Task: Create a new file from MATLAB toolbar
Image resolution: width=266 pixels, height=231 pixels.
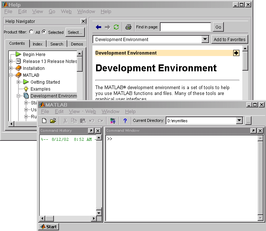Action: (44, 121)
